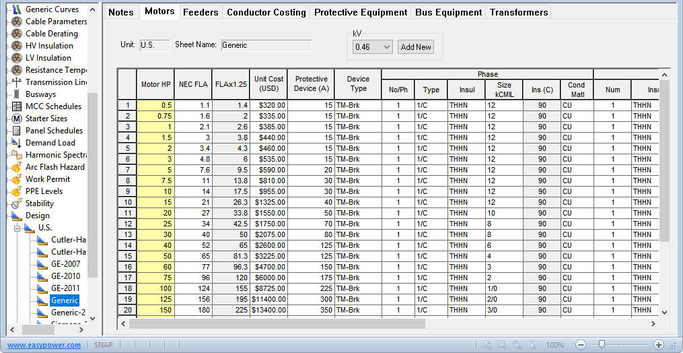Switch to the Feeders tab
This screenshot has height=353, width=683.
[200, 12]
